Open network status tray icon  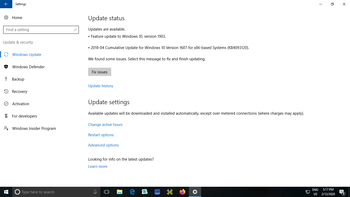click(x=308, y=192)
